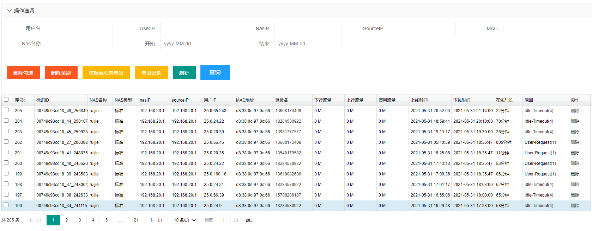The image size is (592, 231).
Task: Open last page 21 in pagination
Action: tap(136, 220)
